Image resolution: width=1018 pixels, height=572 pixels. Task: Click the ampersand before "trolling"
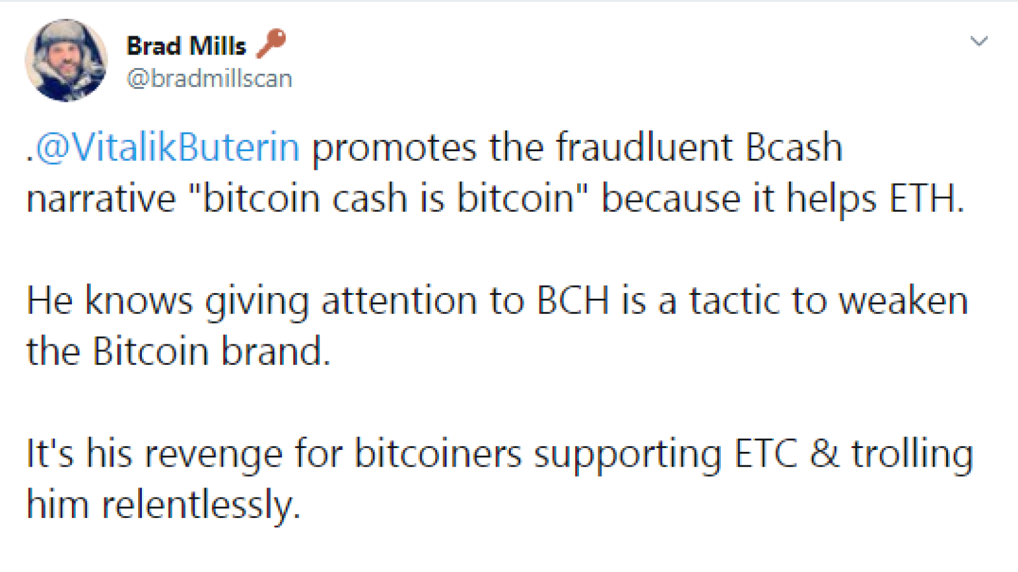pos(824,454)
